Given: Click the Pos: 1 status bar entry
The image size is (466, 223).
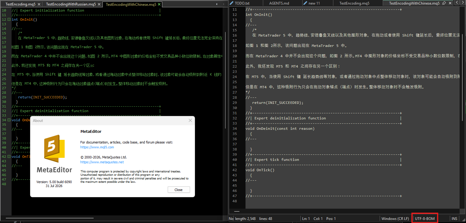Looking at the screenshot, I should coord(331,218).
